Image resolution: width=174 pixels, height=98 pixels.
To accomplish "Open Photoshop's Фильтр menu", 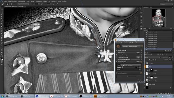I will point(45,1).
